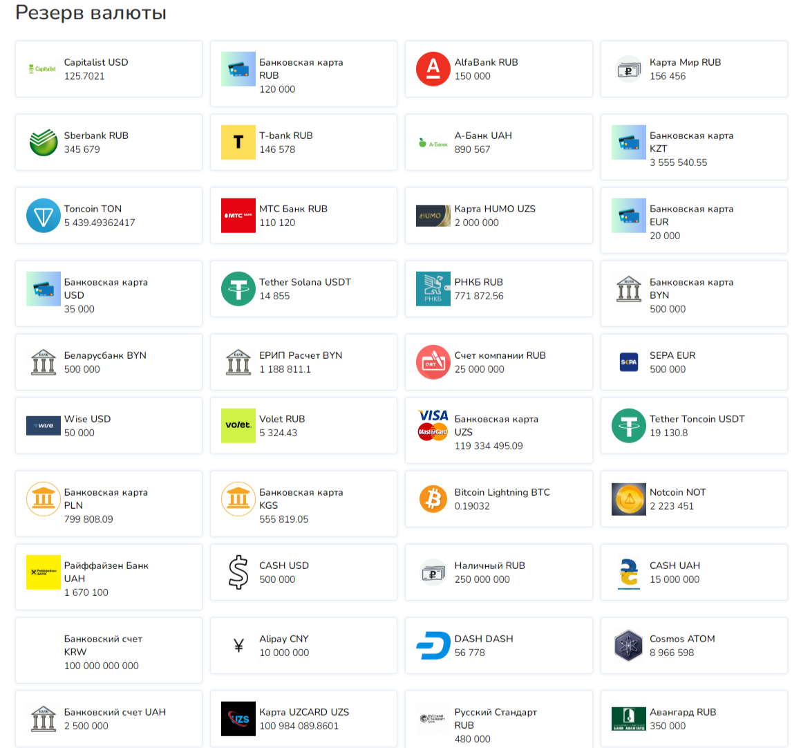Screen dimensions: 801x748
Task: Click the A-Банк UAH logo
Action: click(x=433, y=142)
